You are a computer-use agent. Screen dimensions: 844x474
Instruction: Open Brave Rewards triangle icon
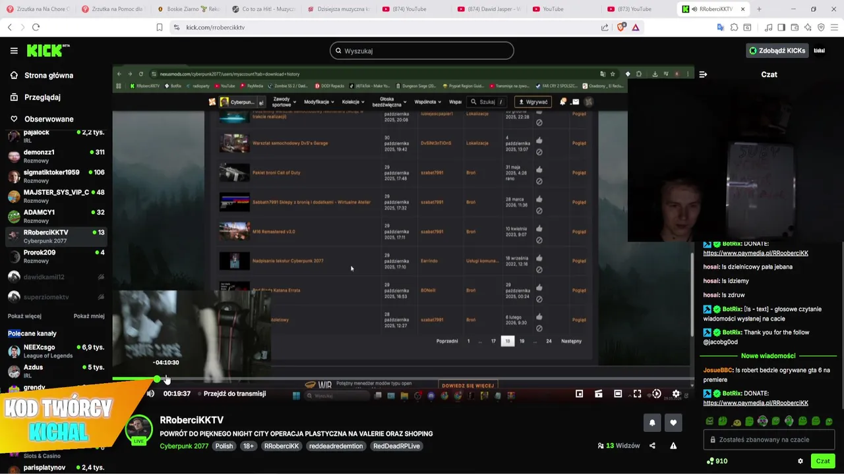(636, 27)
